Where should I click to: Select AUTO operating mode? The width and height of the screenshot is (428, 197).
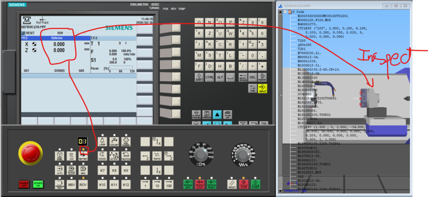(59, 170)
